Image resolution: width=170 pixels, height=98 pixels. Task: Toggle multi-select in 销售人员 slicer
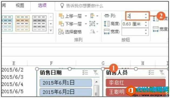pos(151,72)
